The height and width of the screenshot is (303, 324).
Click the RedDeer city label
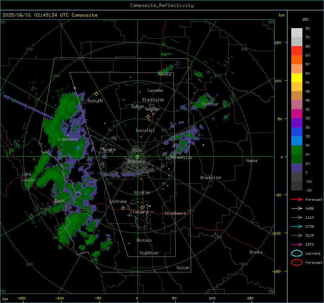pyautogui.click(x=153, y=109)
